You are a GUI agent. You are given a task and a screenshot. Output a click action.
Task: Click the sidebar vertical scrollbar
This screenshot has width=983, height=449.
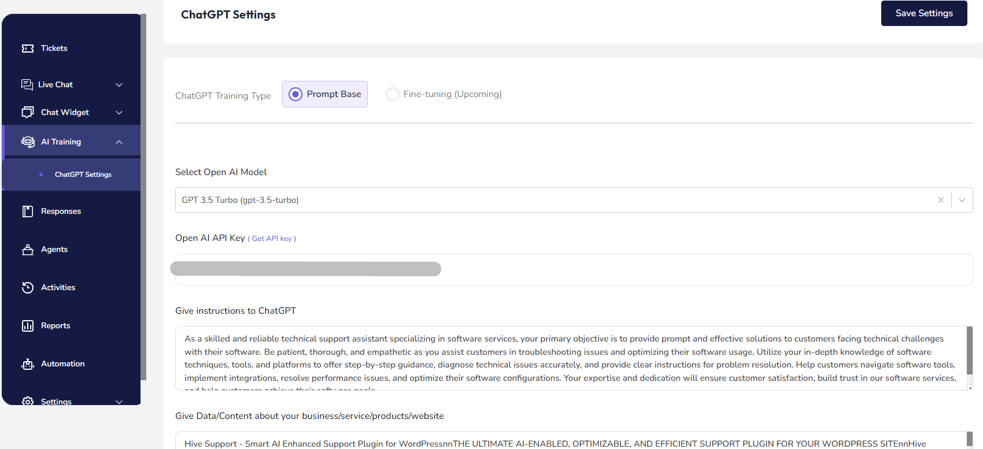(143, 197)
